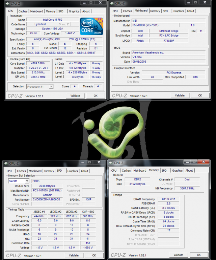Click OK in the Memory window
This screenshot has height=260, width=216.
pos(199,255)
